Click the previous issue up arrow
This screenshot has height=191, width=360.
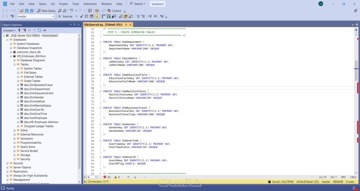pos(128,177)
